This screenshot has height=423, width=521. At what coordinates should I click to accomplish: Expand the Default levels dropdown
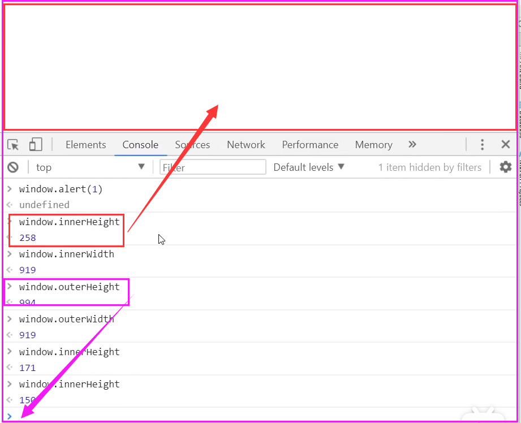[309, 167]
